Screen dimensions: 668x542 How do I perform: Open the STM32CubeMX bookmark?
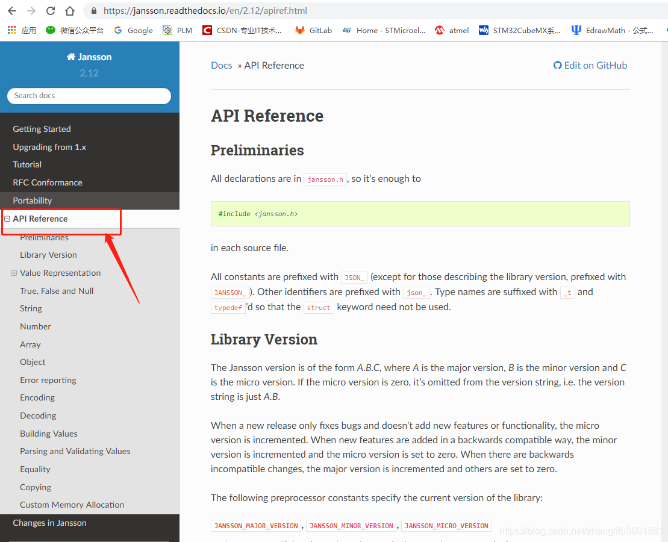point(519,30)
